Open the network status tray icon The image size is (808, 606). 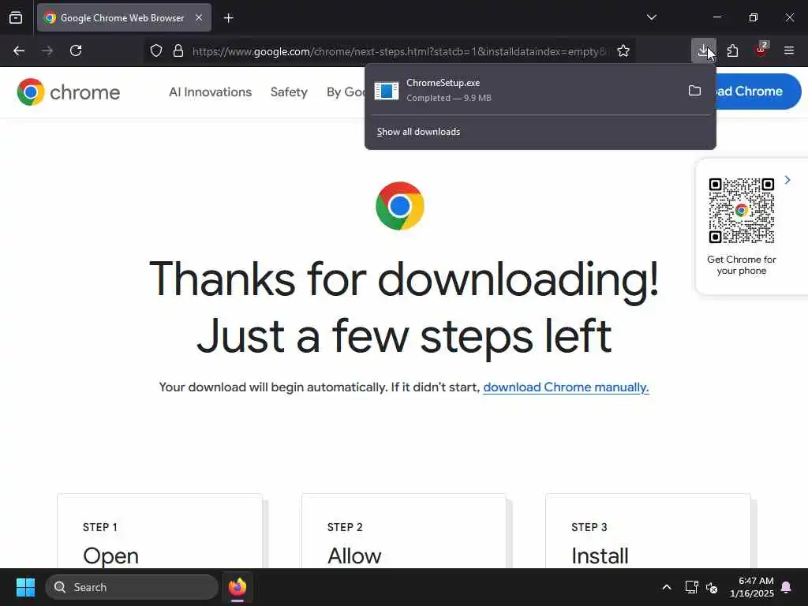click(x=691, y=587)
